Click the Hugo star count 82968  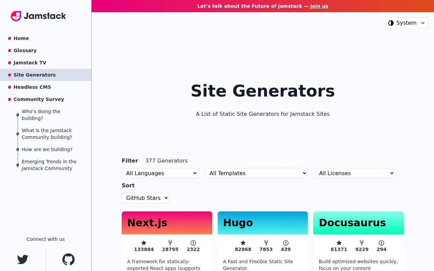(x=243, y=249)
